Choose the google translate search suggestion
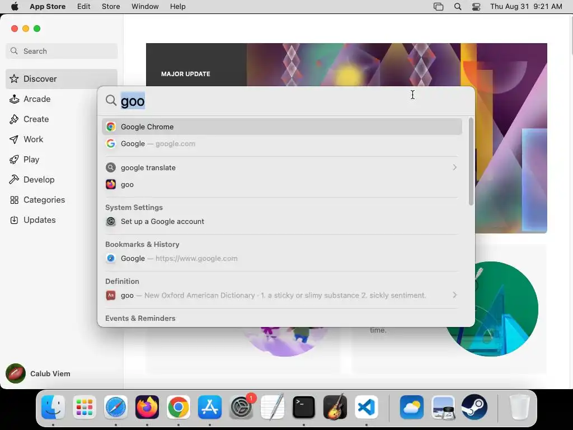Screen dimensions: 573x430 point(282,167)
